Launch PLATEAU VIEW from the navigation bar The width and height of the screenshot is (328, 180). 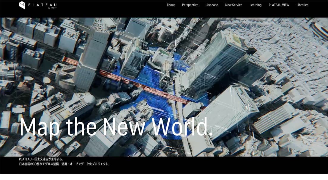[279, 5]
